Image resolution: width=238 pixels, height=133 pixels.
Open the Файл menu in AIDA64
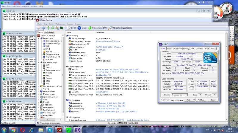[x=40, y=24]
